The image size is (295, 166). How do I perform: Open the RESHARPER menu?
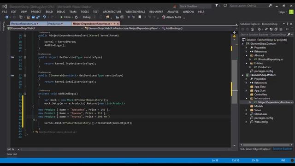click(156, 12)
